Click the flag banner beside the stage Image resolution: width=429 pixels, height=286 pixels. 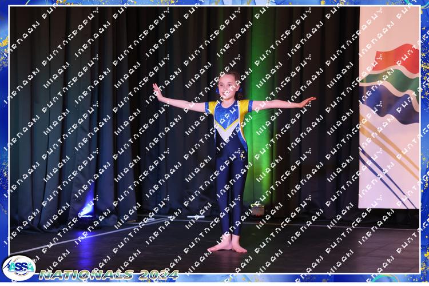pyautogui.click(x=389, y=108)
